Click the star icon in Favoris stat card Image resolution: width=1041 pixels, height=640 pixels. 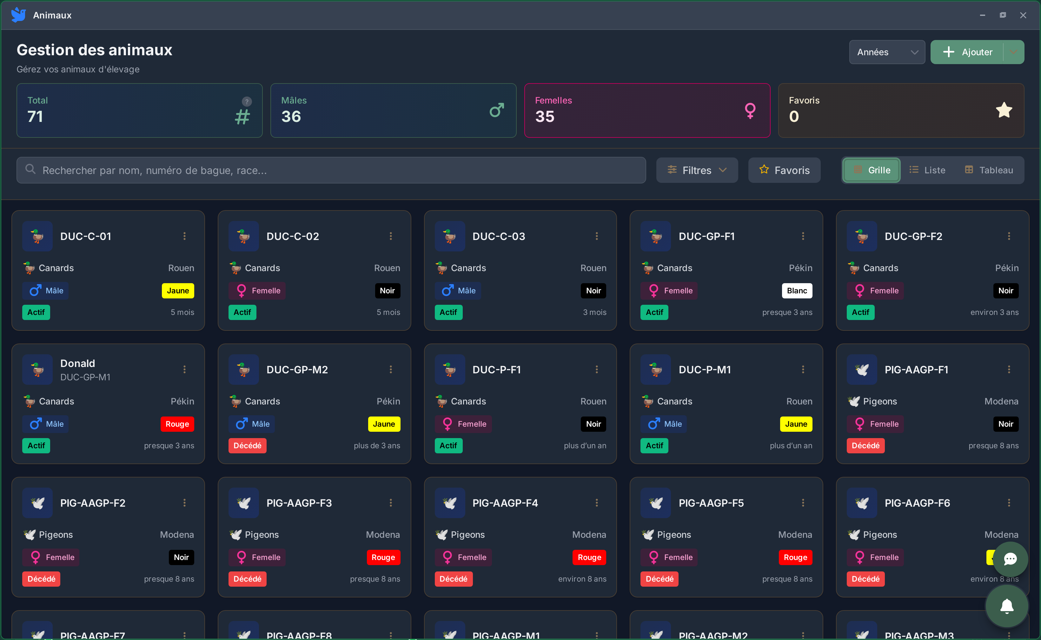pyautogui.click(x=1004, y=110)
